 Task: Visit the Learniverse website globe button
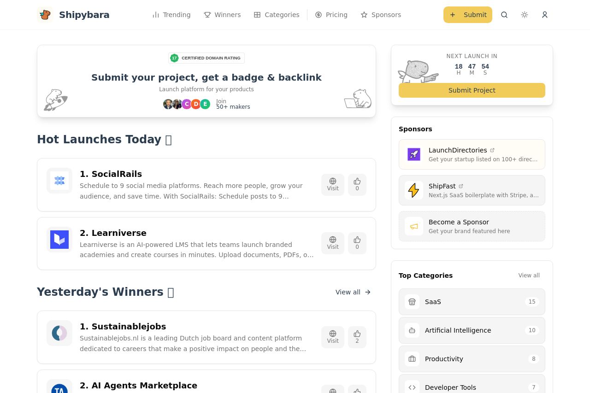333,243
